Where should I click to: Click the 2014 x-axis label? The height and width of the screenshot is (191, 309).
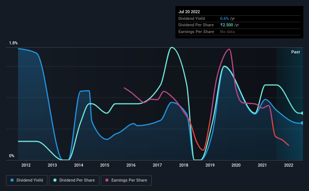coord(79,165)
